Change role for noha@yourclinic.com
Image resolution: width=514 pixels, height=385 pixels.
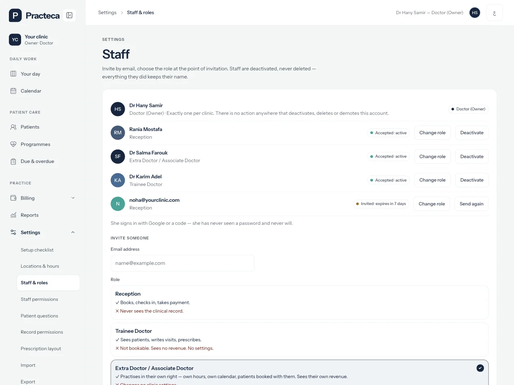point(432,204)
